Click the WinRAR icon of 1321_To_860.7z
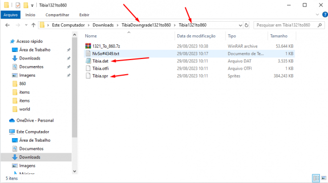Viewport: 328px width, 183px height. [x=88, y=46]
